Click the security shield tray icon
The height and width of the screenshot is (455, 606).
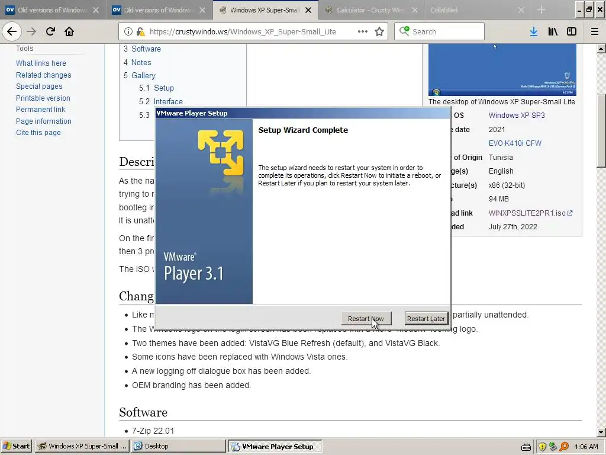click(542, 447)
